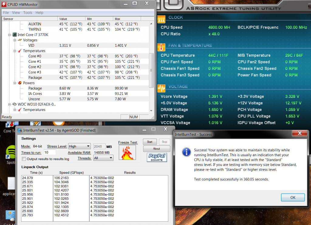Enable Output results to results.log checkbox

click(x=24, y=159)
